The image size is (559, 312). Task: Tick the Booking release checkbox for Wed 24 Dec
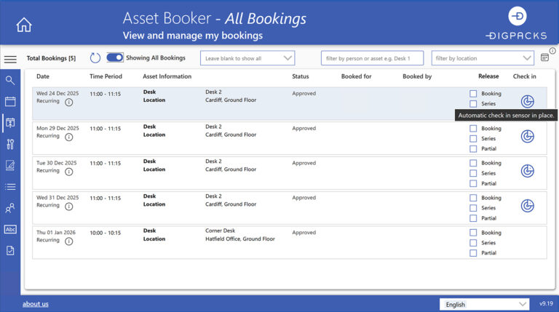click(x=473, y=94)
